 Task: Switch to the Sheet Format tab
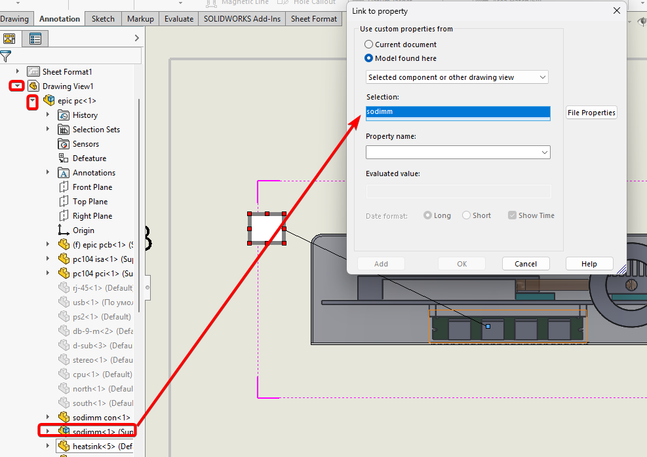click(314, 19)
